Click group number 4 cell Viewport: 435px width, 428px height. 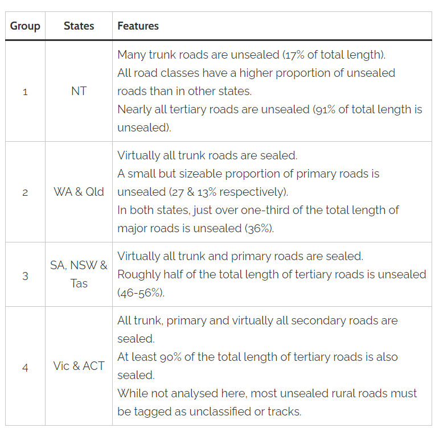coord(25,367)
